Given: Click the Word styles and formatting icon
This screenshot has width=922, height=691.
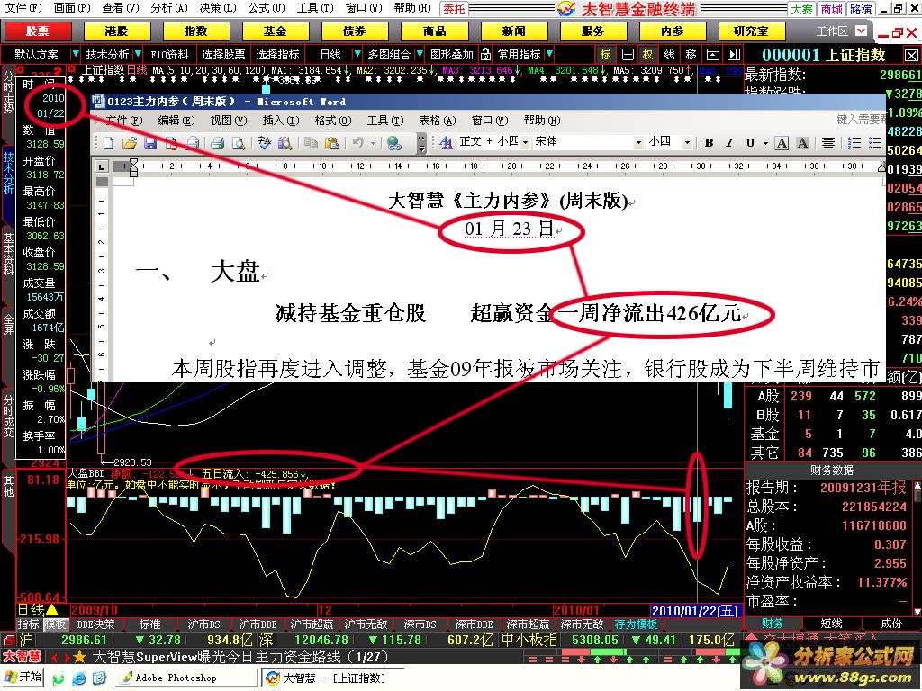Looking at the screenshot, I should pos(447,142).
